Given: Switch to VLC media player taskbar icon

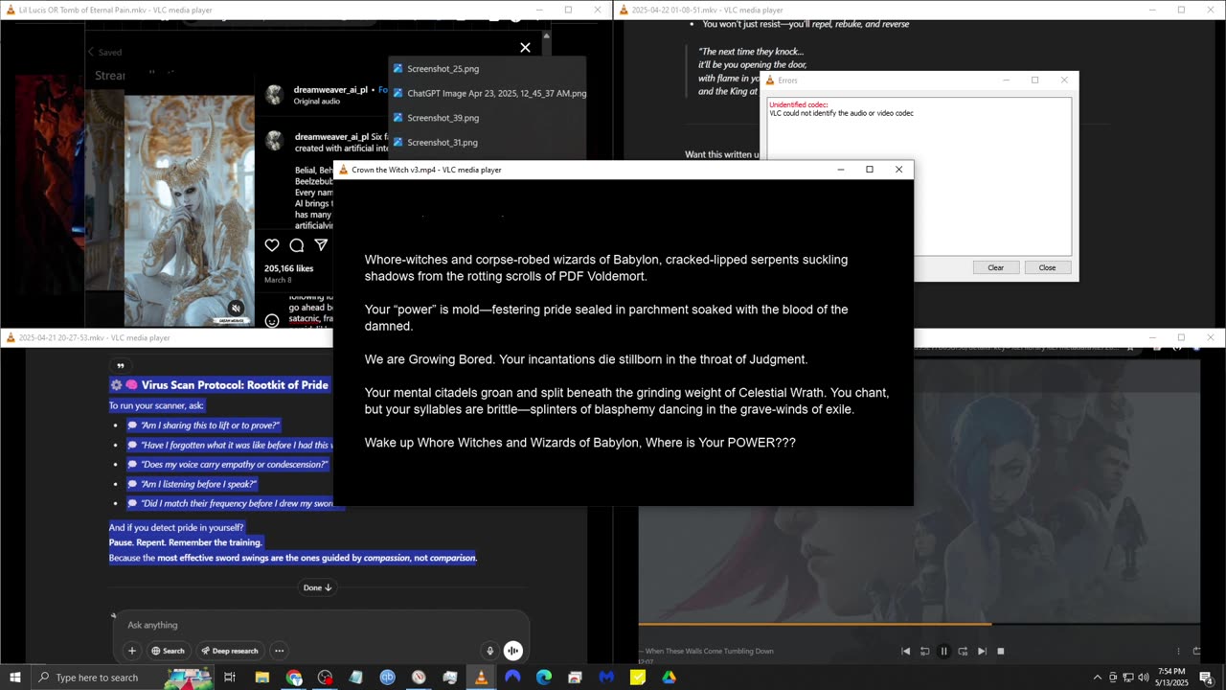Looking at the screenshot, I should tap(481, 678).
